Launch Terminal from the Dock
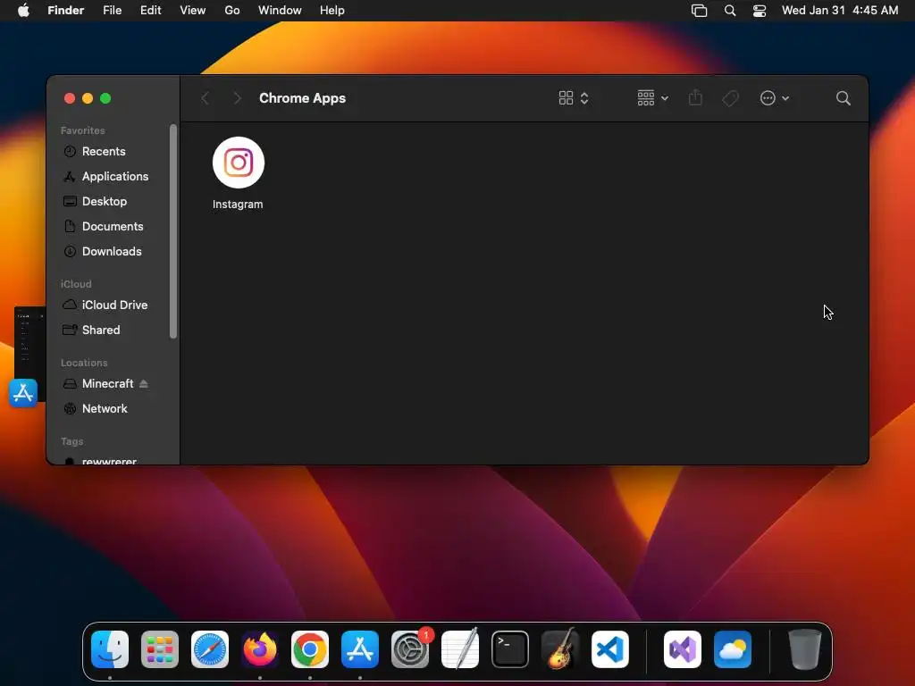The image size is (915, 686). point(510,649)
